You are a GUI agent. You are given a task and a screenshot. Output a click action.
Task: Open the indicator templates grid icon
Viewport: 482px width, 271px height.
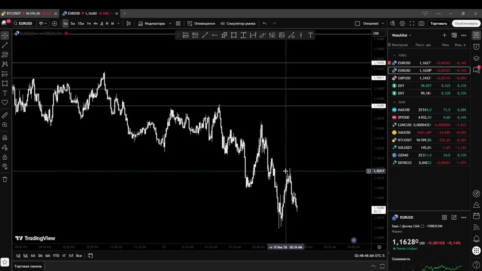click(178, 23)
